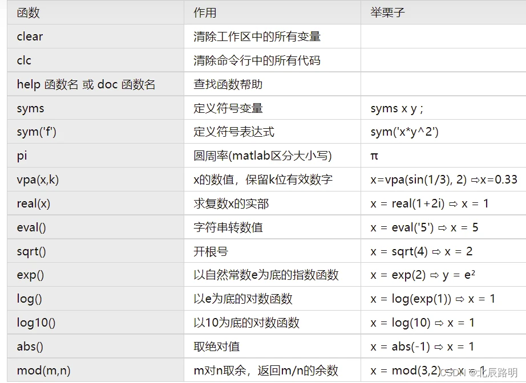Select the log10() function cell
Screen dimensions: 526x383
coord(36,323)
